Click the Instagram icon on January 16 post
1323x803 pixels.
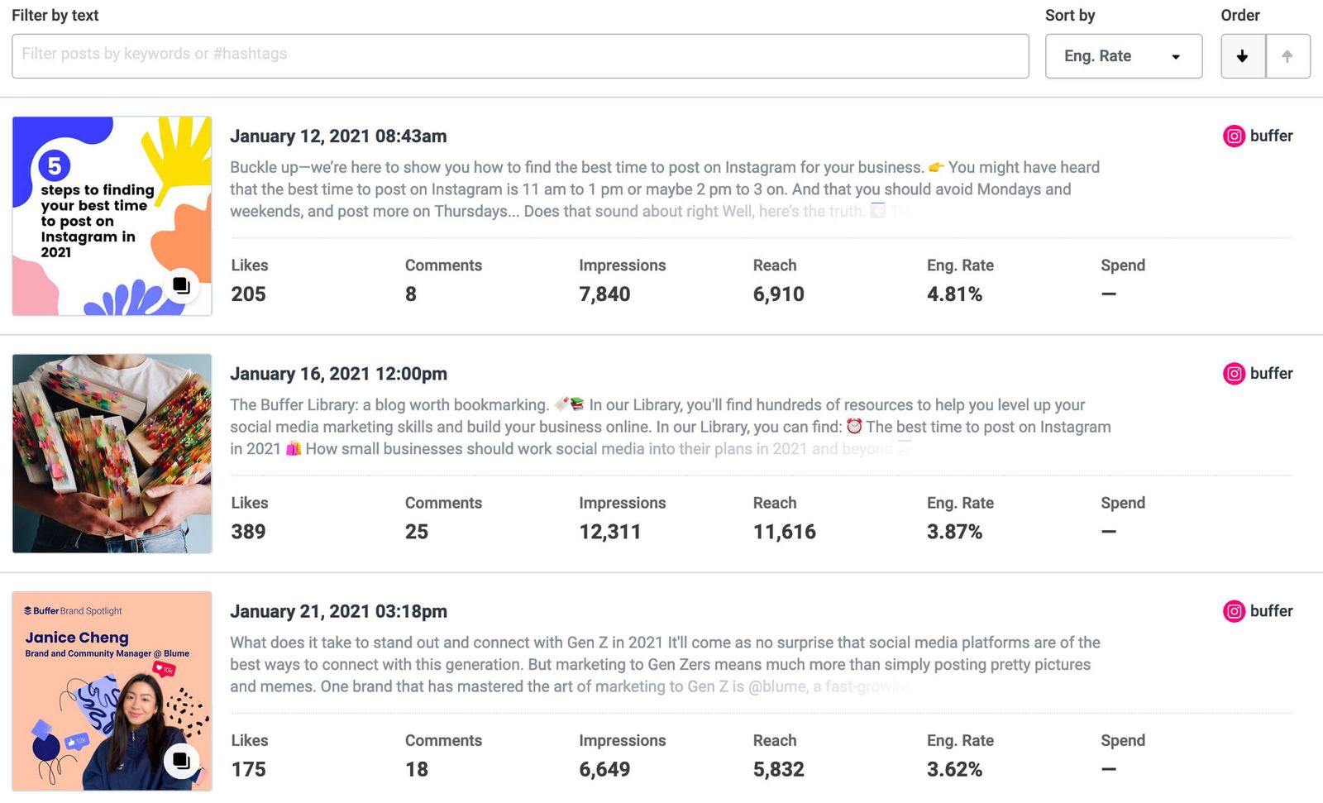click(1234, 374)
